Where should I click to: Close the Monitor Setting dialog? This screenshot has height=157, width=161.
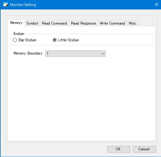coord(157,4)
